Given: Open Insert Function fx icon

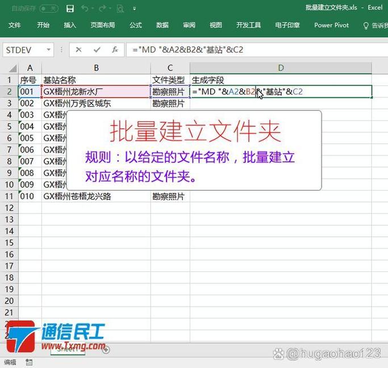Looking at the screenshot, I should pyautogui.click(x=115, y=50).
